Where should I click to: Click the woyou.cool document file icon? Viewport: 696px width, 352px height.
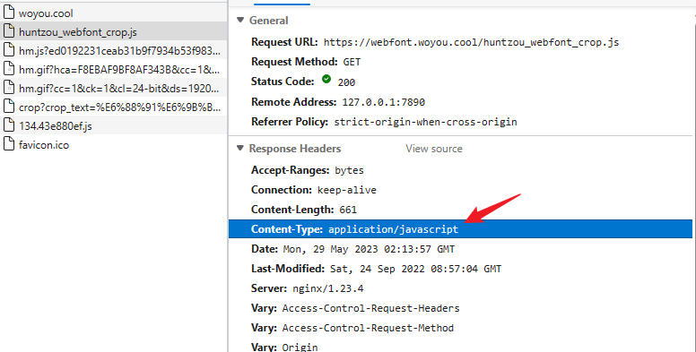9,13
